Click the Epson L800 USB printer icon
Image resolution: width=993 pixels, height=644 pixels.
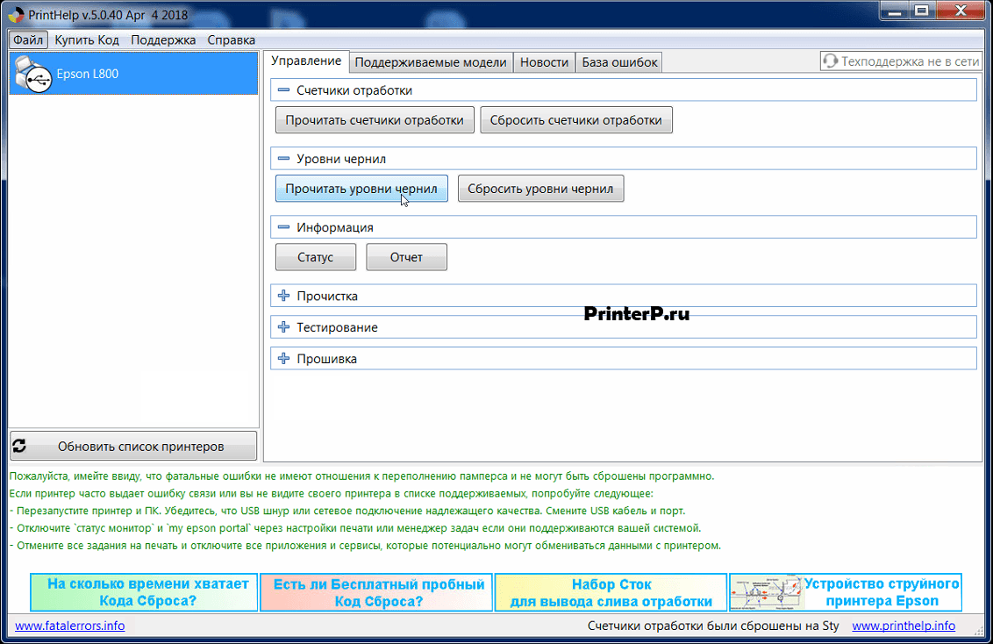[x=33, y=74]
